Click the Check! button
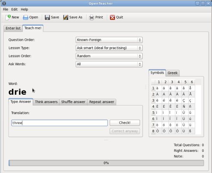Screen dimensions: 212x173 (x=125, y=123)
